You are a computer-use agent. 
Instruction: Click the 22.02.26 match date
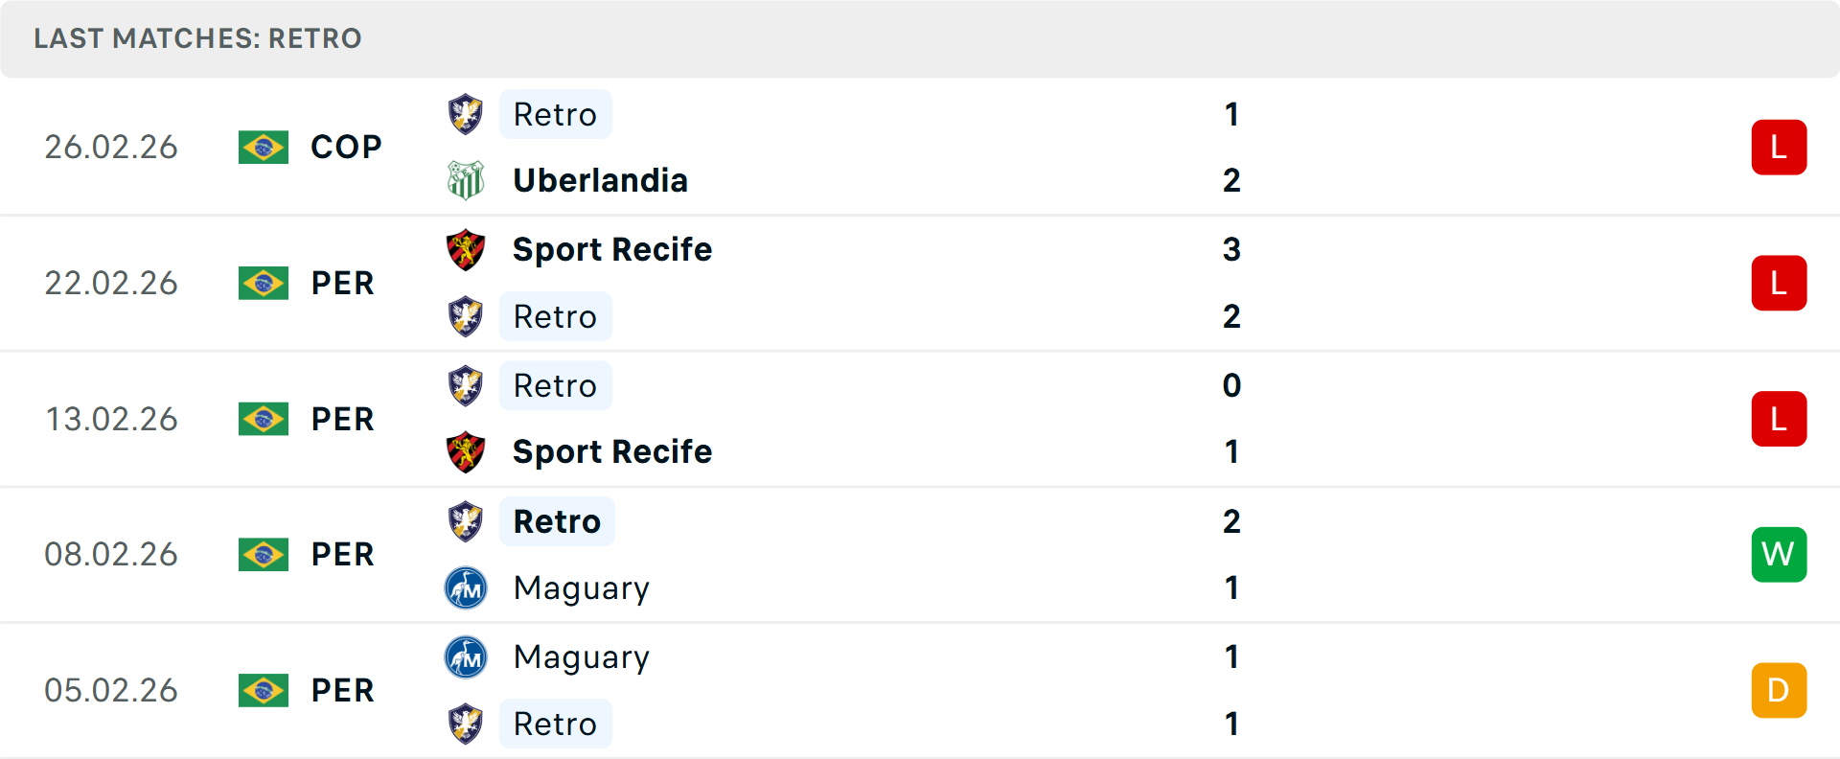111,283
